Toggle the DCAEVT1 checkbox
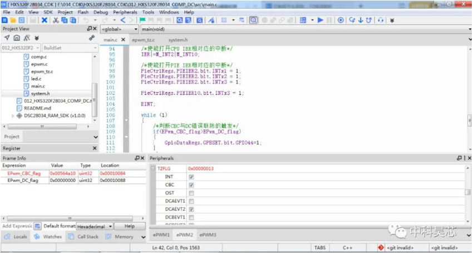 [191, 201]
